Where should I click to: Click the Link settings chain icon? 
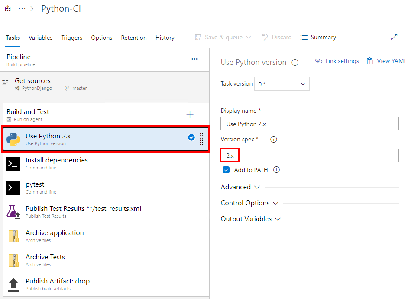(319, 61)
